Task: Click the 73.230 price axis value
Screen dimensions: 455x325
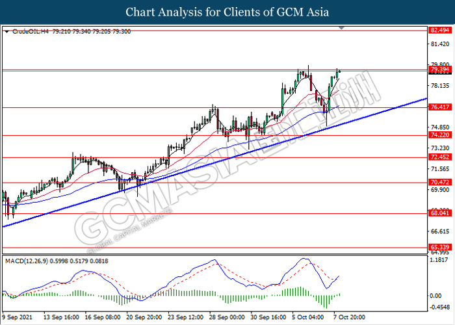Action: (x=440, y=148)
